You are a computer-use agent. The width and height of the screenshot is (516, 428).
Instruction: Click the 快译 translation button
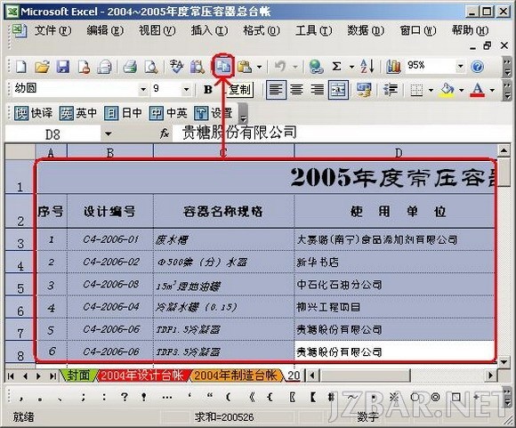click(x=34, y=113)
